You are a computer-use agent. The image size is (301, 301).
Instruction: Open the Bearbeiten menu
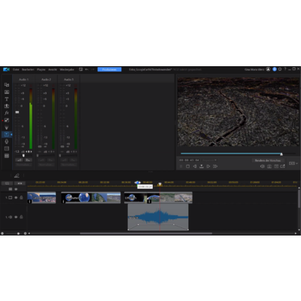[28, 69]
